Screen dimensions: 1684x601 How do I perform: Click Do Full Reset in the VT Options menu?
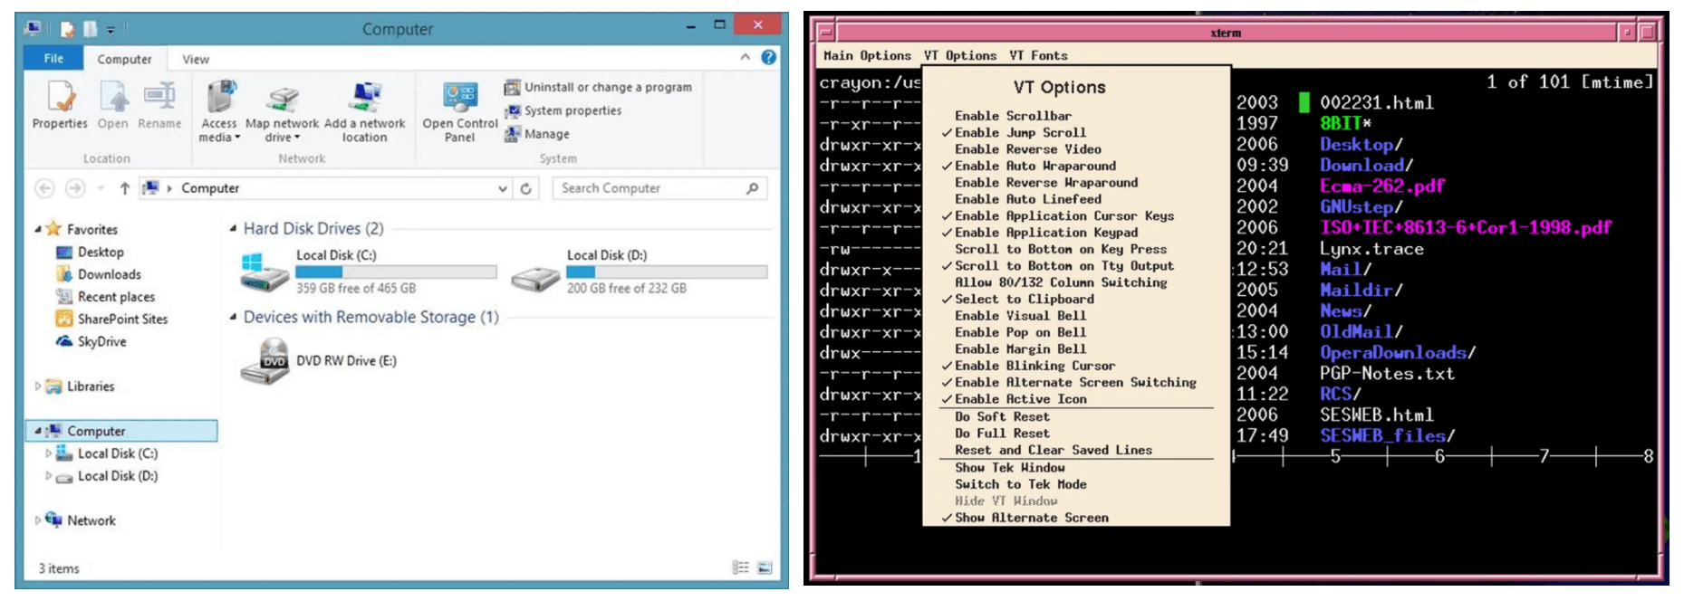[x=1001, y=434]
